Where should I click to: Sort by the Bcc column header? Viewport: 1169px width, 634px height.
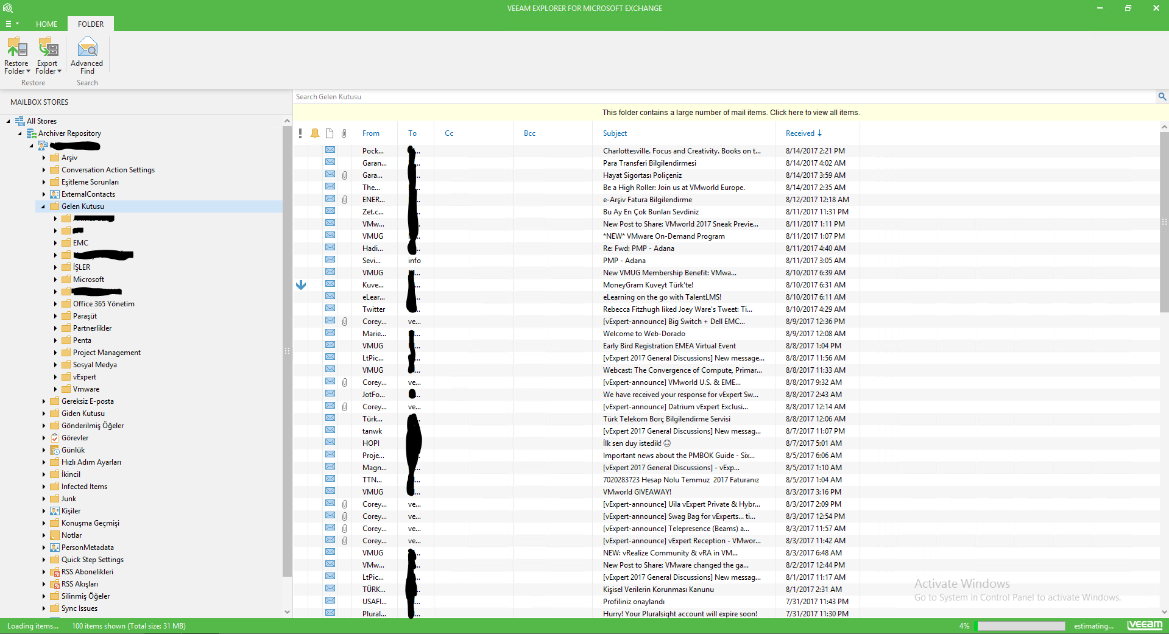pos(529,133)
